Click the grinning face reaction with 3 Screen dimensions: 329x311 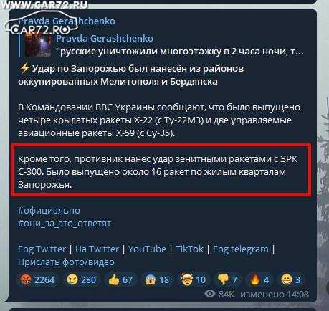click(x=290, y=279)
